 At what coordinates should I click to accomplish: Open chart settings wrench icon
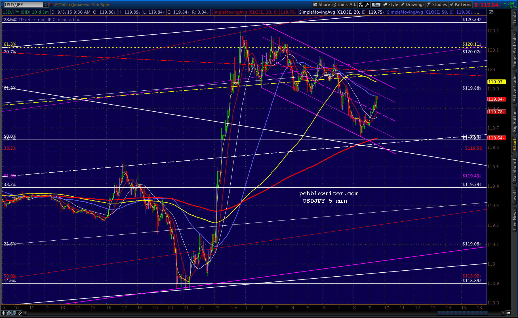click(x=367, y=5)
